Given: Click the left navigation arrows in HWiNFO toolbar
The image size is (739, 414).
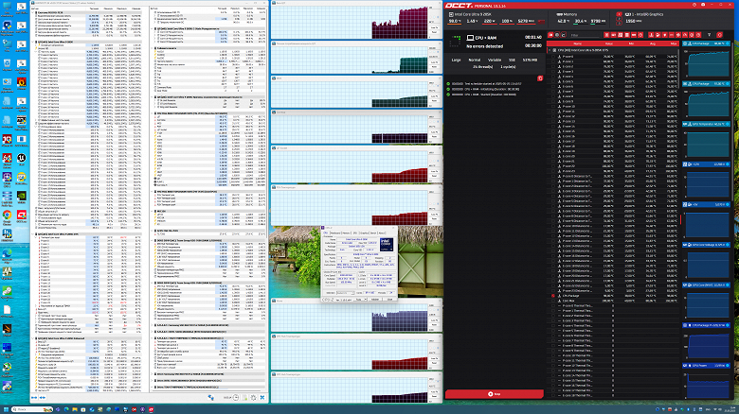Looking at the screenshot, I should click(34, 398).
